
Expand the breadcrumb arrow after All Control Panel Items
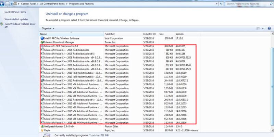(67, 4)
